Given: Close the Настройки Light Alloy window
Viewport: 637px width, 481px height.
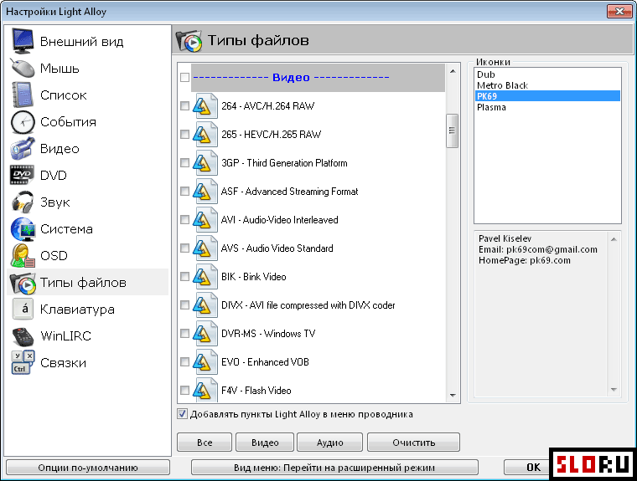Looking at the screenshot, I should point(619,11).
